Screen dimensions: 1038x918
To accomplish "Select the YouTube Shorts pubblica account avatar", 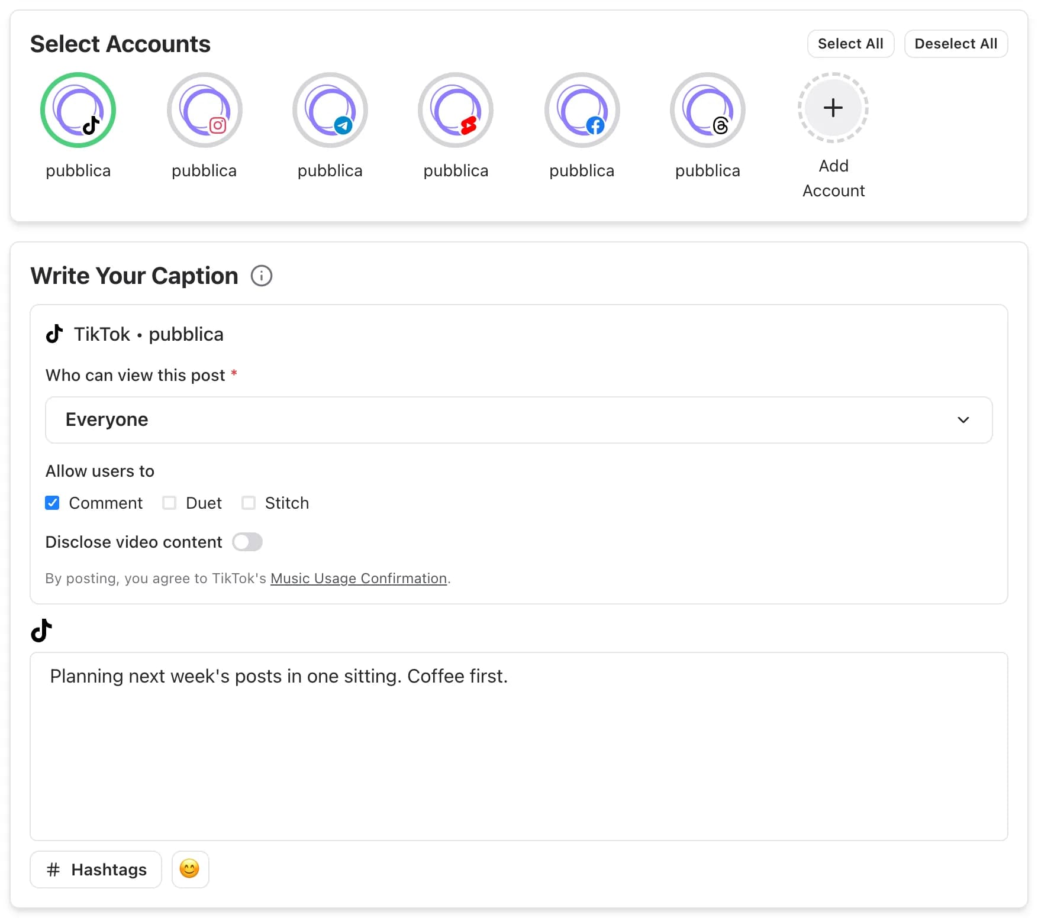I will (456, 110).
